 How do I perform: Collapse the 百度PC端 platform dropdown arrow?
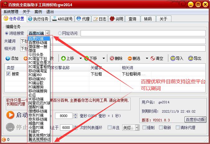click(x=48, y=33)
